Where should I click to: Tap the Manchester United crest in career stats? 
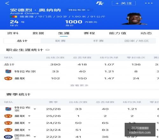coord(8,78)
